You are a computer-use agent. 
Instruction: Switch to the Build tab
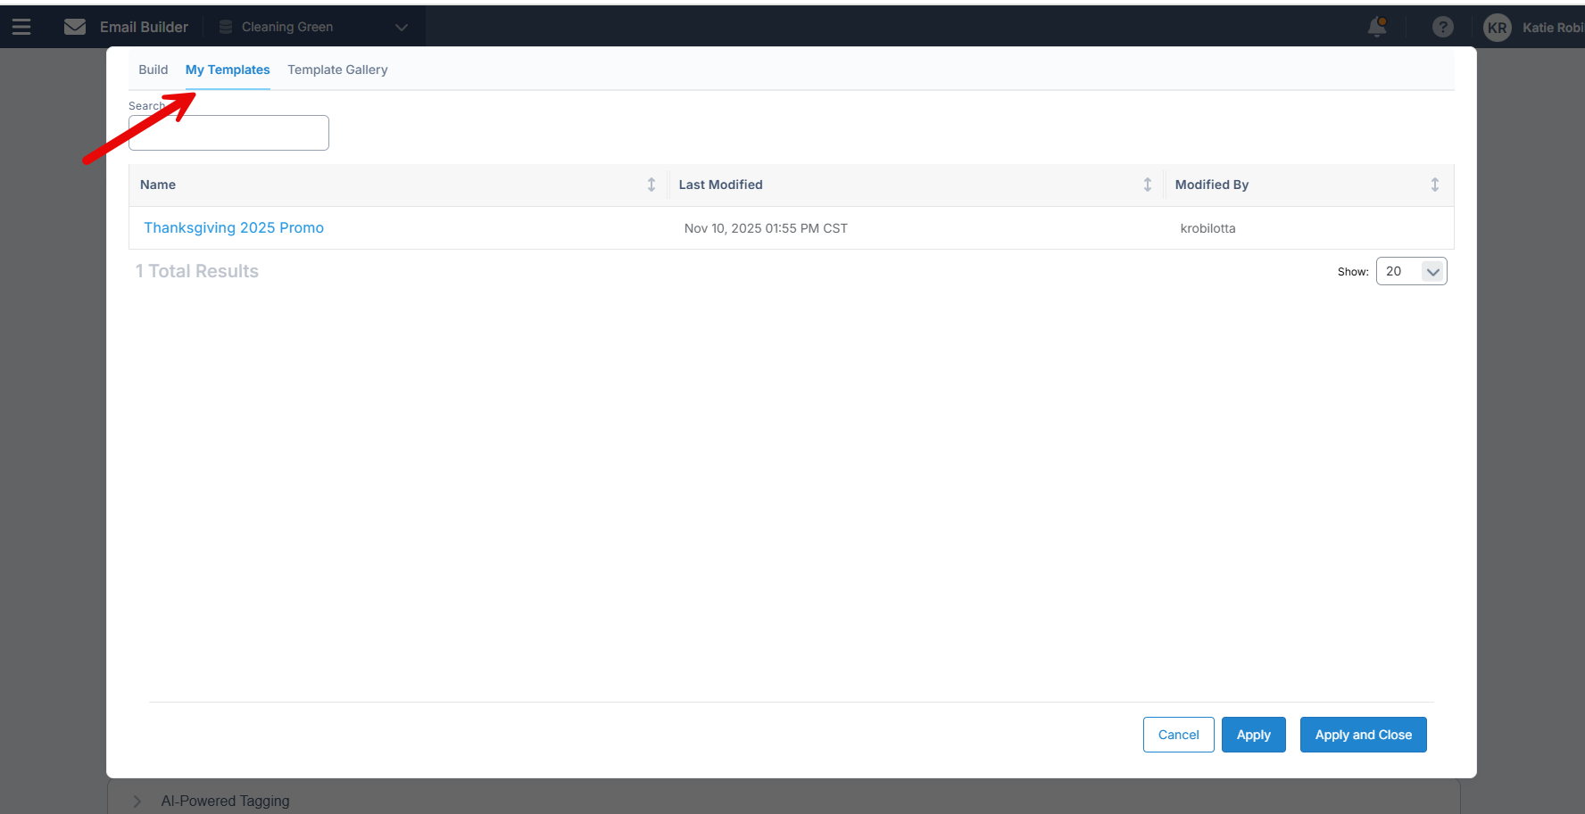coord(153,70)
